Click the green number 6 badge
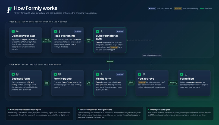Viewport: 219px width, 125px height. coord(97,74)
